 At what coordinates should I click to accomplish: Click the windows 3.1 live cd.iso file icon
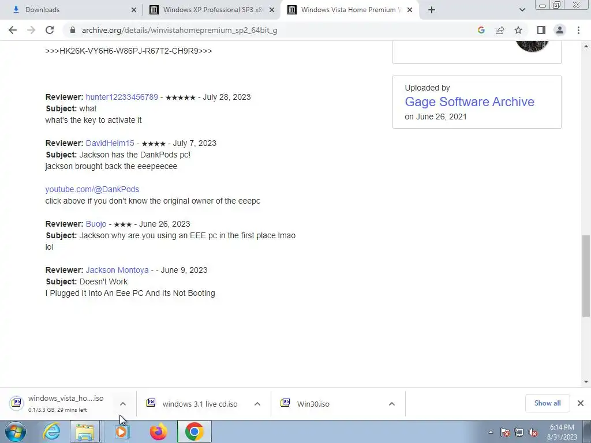(151, 403)
